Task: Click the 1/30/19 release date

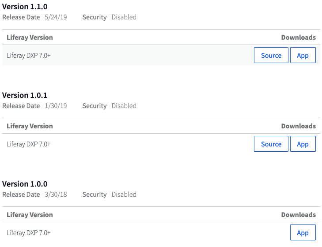Action: tap(56, 106)
